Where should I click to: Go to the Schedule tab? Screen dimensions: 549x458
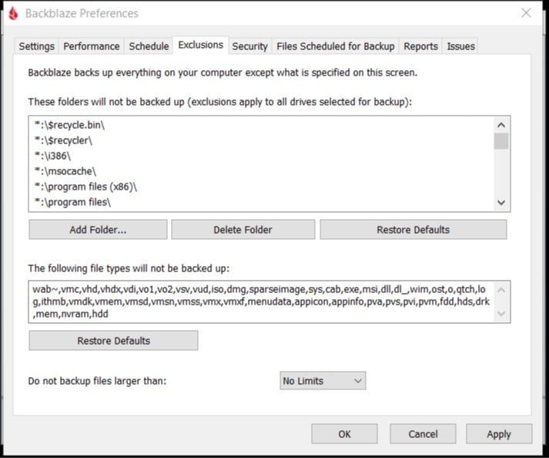coord(149,46)
